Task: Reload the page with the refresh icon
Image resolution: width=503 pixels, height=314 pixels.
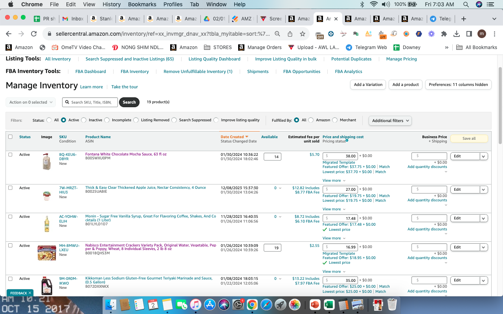Action: 34,34
